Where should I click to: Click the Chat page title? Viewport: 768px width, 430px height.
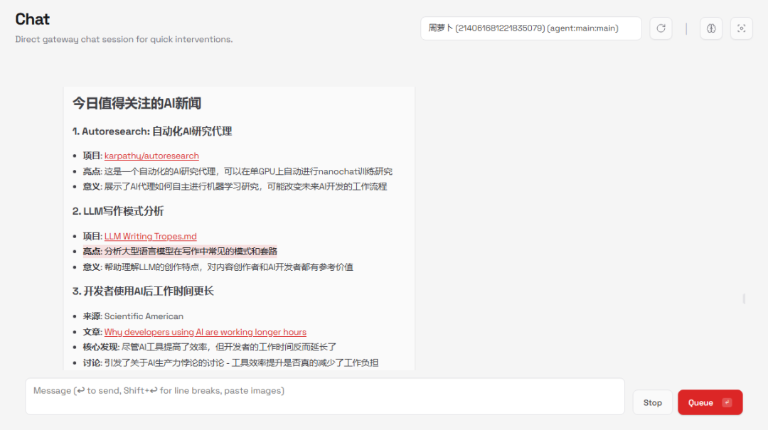coord(32,19)
